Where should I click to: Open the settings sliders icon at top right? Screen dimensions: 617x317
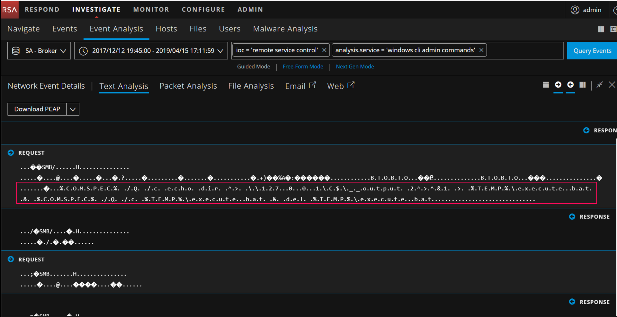[613, 29]
